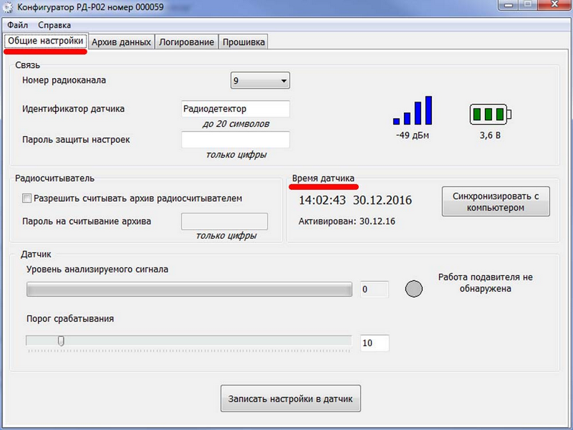The image size is (573, 430).
Task: Click the Идентификатор датчика label
Action: (x=73, y=109)
